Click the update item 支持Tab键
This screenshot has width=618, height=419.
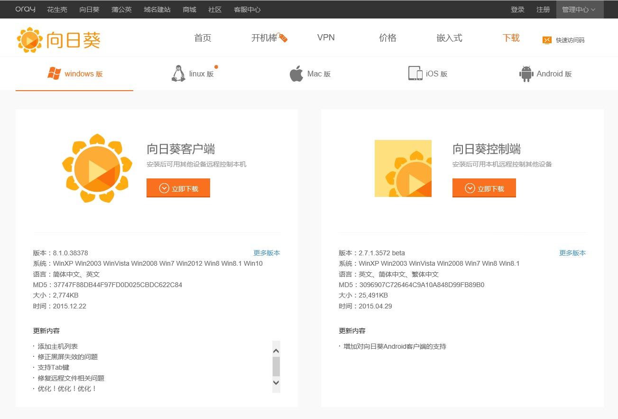pyautogui.click(x=54, y=367)
